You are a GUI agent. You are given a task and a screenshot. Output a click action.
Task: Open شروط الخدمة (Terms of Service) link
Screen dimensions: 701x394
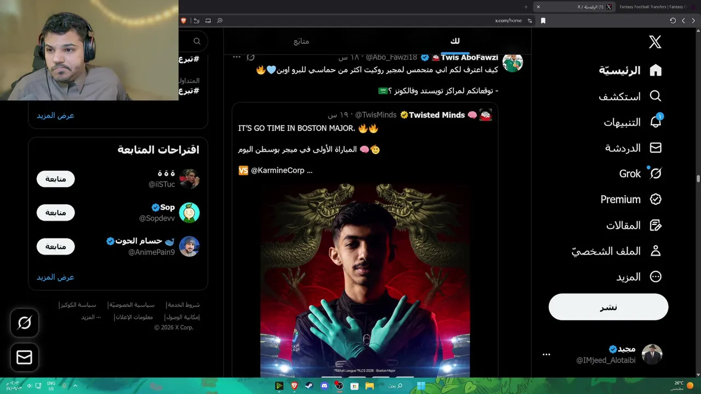[183, 305]
